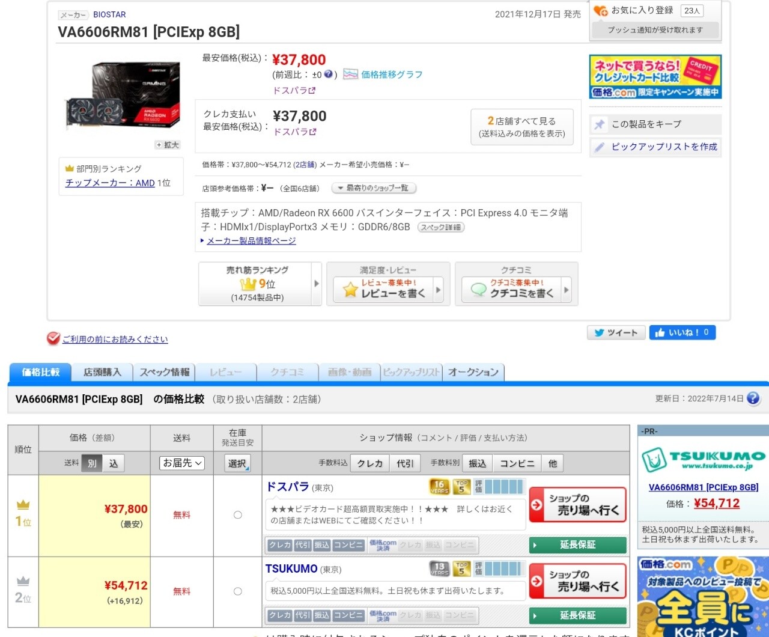Click the pencil icon for pickup list
769x637 pixels.
coord(600,147)
